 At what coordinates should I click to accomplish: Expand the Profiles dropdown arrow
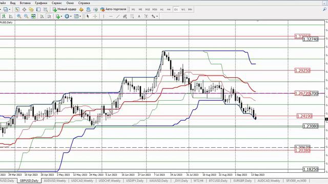(x=9, y=9)
